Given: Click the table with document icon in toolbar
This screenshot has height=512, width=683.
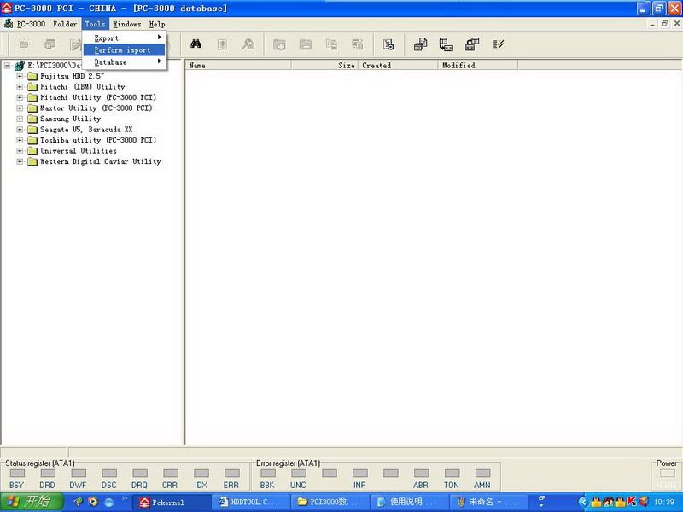Looking at the screenshot, I should coord(420,44).
